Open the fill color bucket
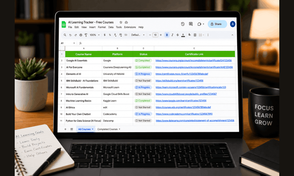Screen dimensions: 294x176 [x=190, y=35]
